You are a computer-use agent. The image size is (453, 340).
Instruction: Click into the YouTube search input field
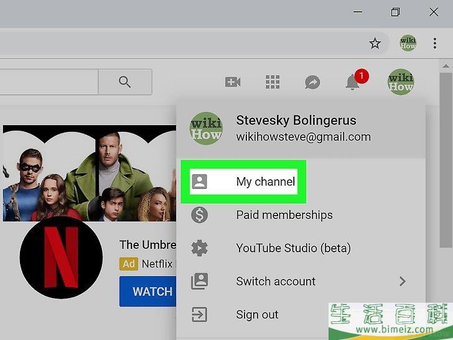(x=49, y=82)
